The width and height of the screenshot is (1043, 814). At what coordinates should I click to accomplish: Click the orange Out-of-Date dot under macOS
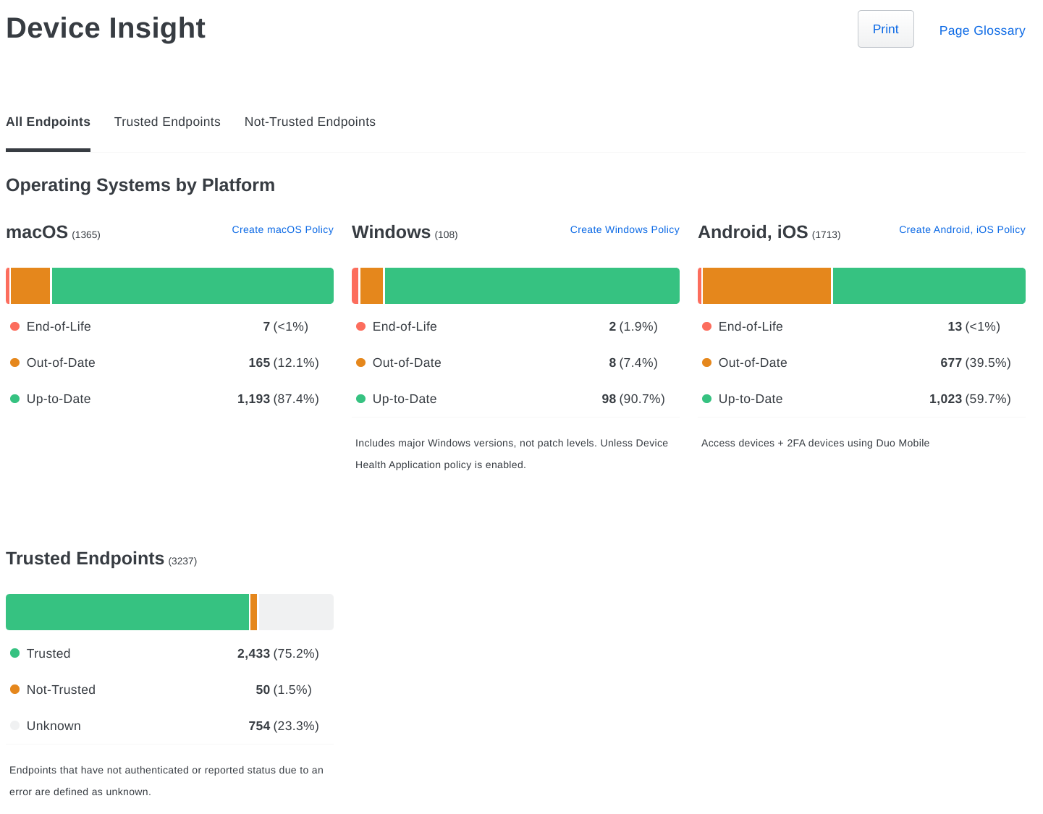tap(14, 363)
